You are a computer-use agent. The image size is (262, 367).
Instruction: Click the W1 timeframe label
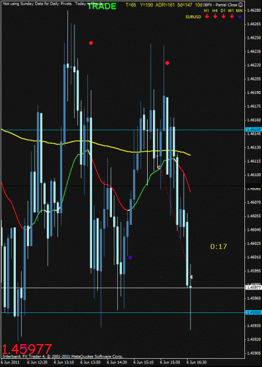click(231, 11)
